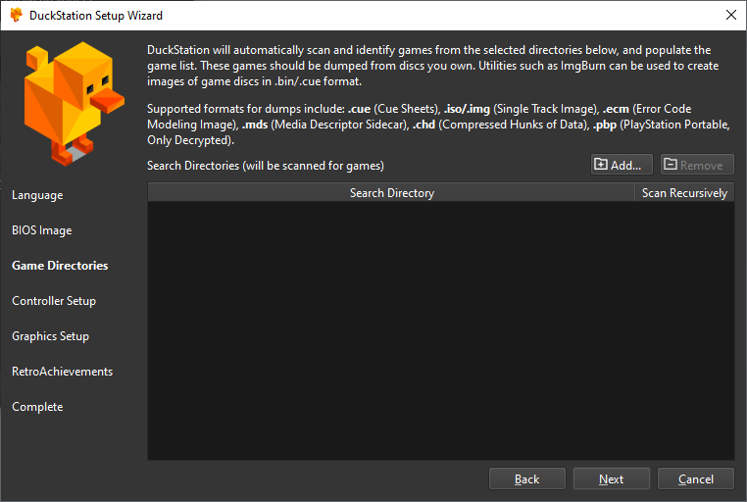Click the empty search directories list
The image size is (747, 502).
click(x=441, y=330)
